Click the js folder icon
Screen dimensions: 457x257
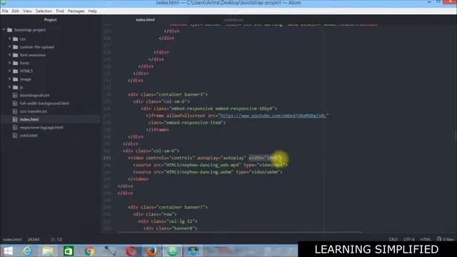pyautogui.click(x=16, y=87)
